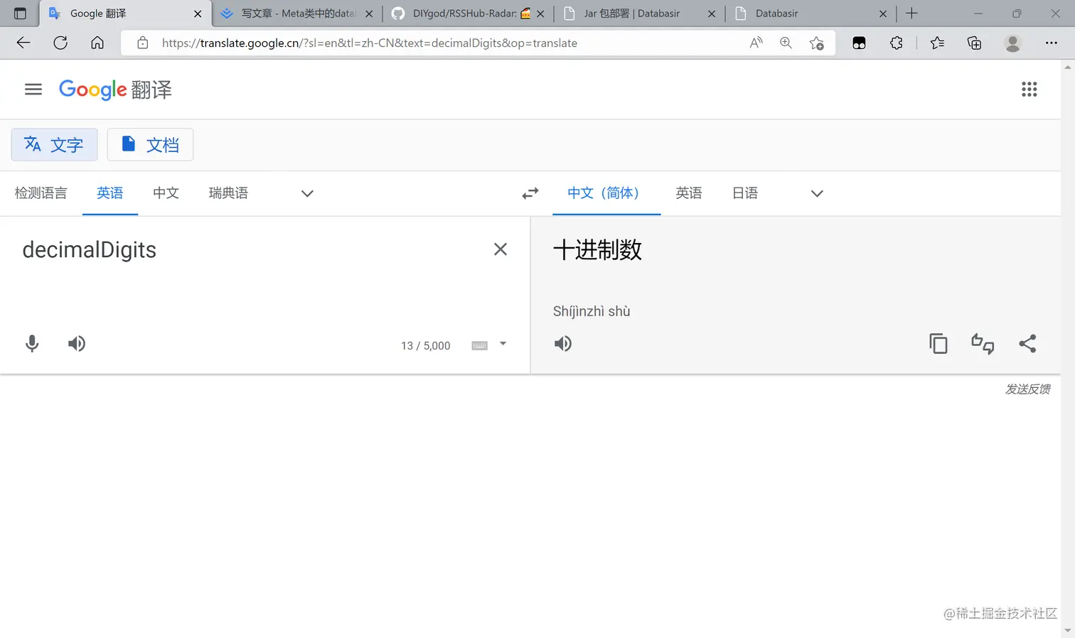Expand the target language list chevron
The height and width of the screenshot is (638, 1075).
pyautogui.click(x=817, y=193)
